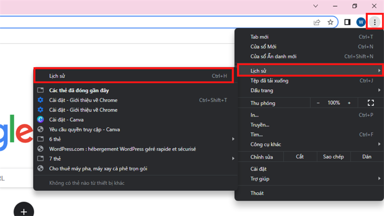Click globe icon beside WordPress.com entry

tap(40, 149)
